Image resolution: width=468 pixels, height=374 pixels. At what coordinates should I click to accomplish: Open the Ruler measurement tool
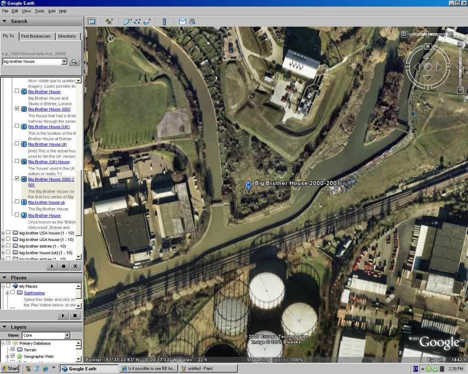point(164,21)
